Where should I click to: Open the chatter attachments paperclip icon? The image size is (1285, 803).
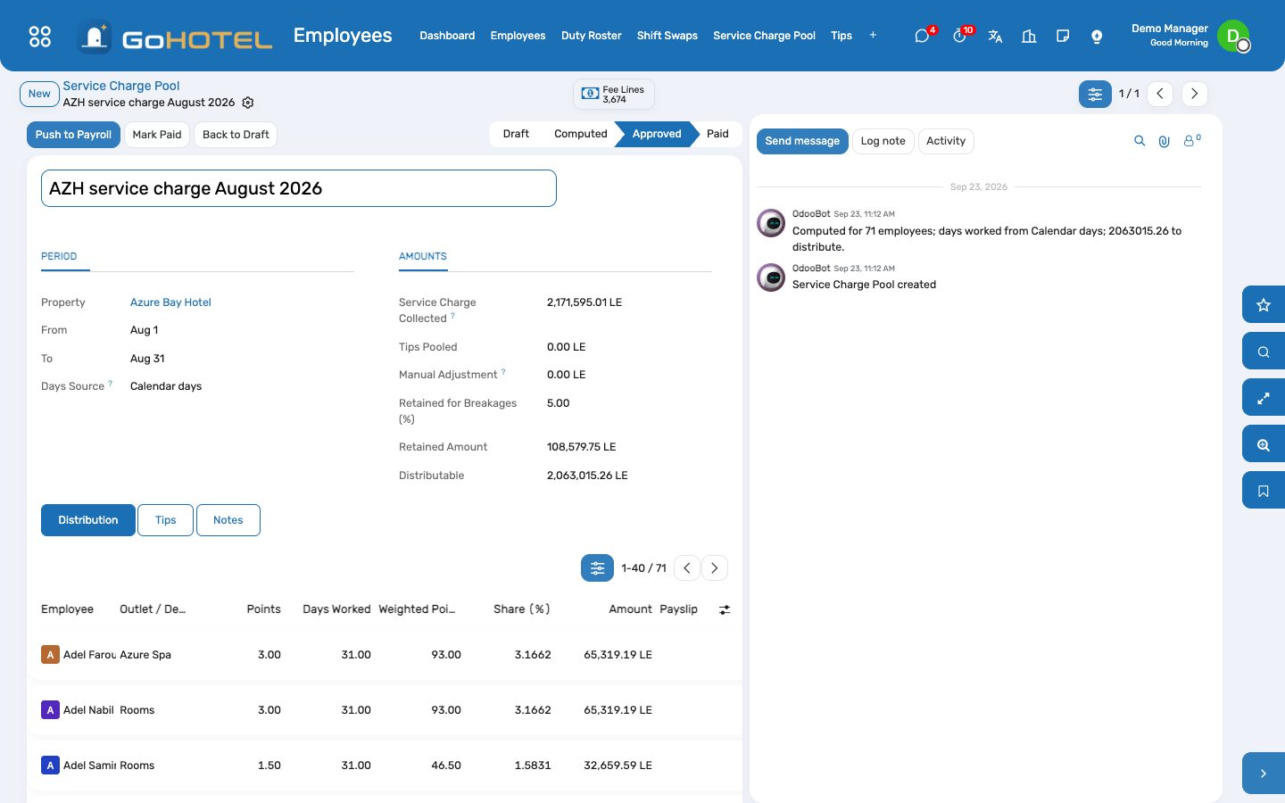[1165, 141]
